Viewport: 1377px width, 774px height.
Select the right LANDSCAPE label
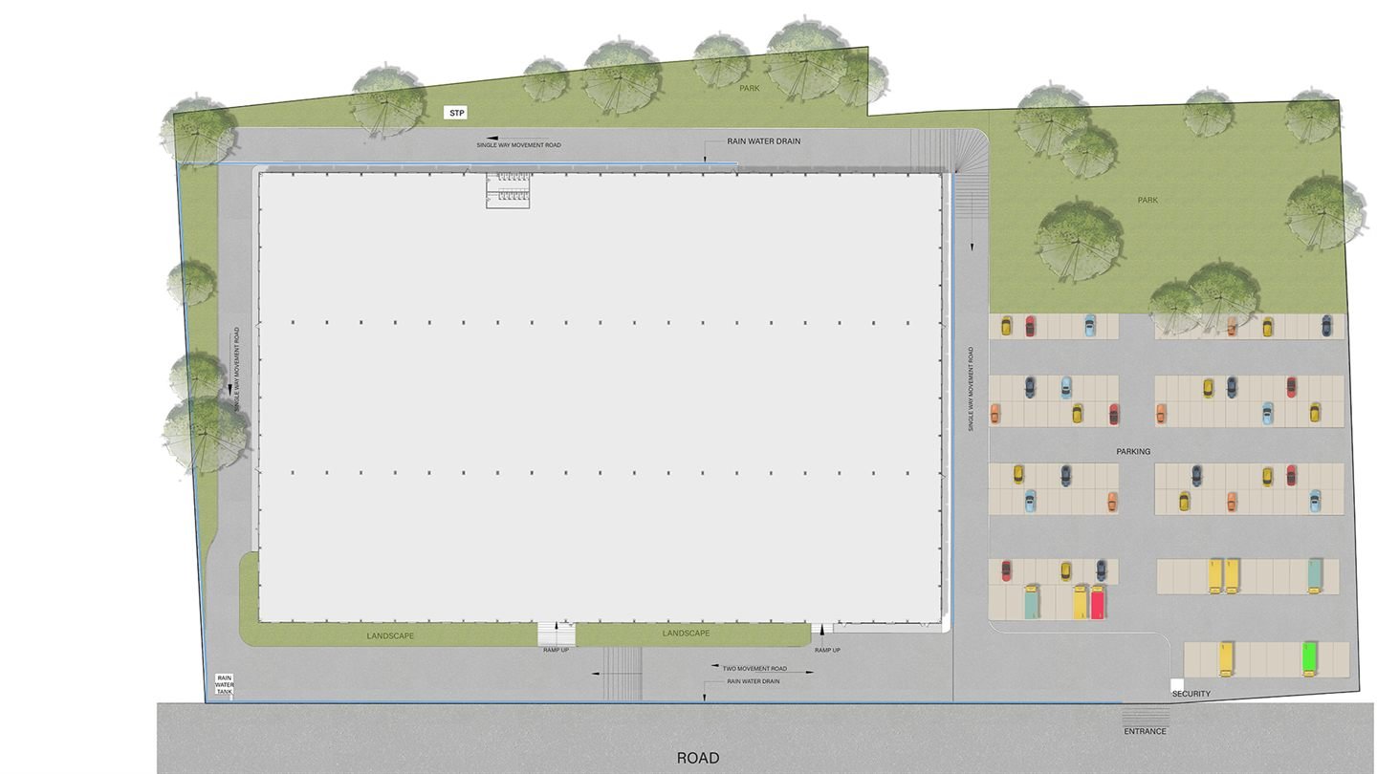point(686,634)
